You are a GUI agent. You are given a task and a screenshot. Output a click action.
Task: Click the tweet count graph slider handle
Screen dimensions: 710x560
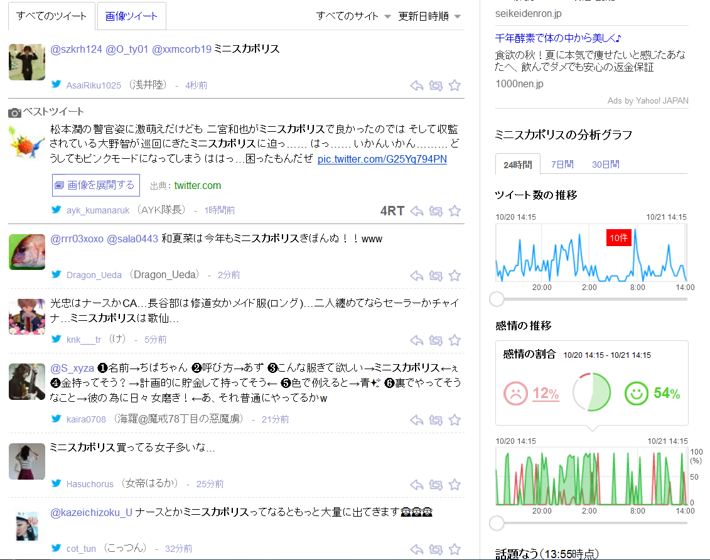pos(497,298)
